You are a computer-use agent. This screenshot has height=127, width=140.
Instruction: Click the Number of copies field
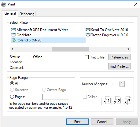115,84
